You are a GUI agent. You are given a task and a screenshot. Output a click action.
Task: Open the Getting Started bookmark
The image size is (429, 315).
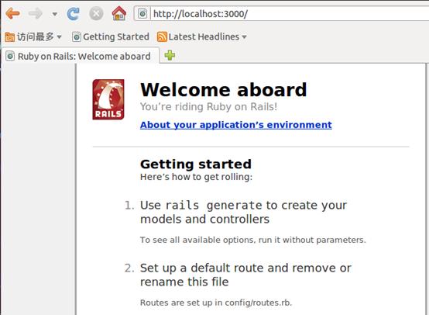[111, 36]
